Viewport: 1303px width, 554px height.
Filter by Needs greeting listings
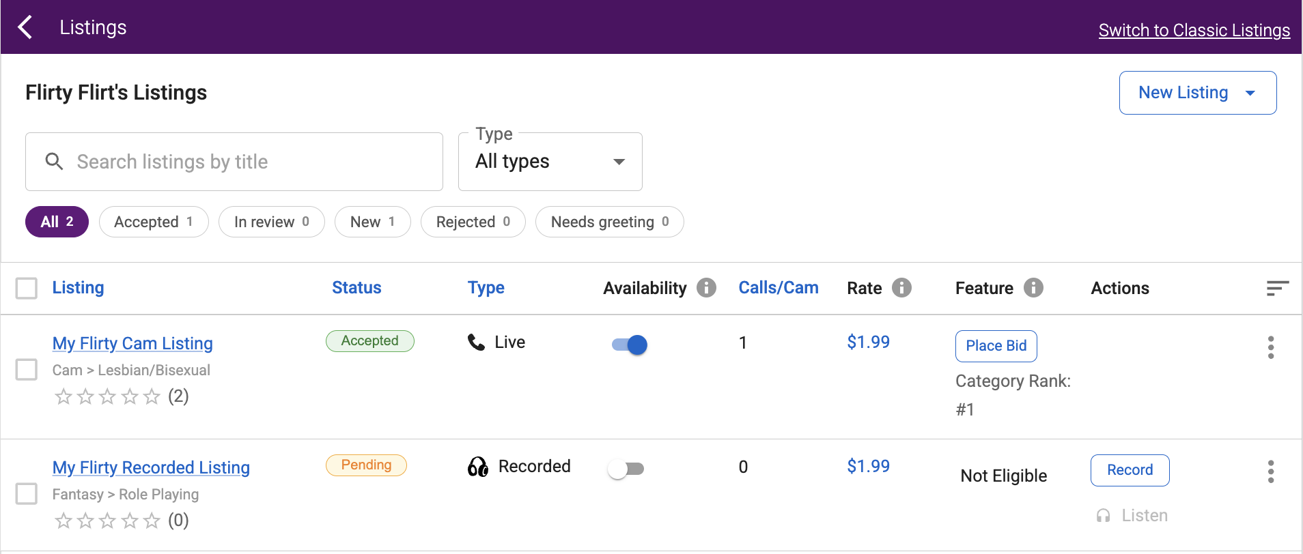[610, 222]
